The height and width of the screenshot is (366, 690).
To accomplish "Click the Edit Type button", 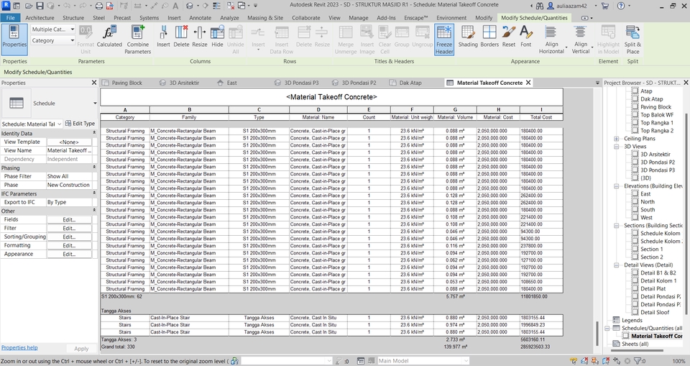I will point(80,124).
